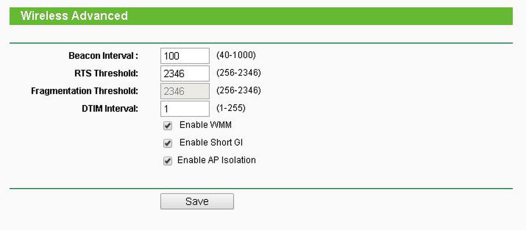Click the "Enable WMM" label text
Screen dimensions: 526x230
tap(205, 125)
